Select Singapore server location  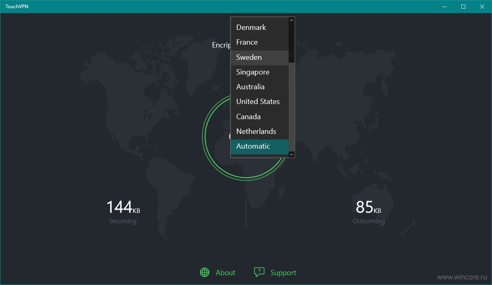[260, 72]
